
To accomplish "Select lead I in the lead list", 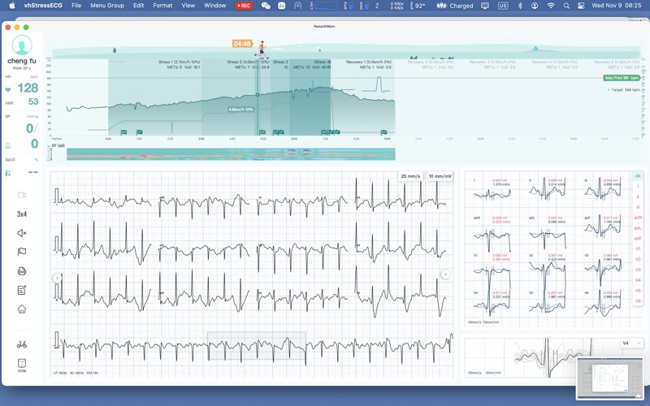I will pos(638,187).
